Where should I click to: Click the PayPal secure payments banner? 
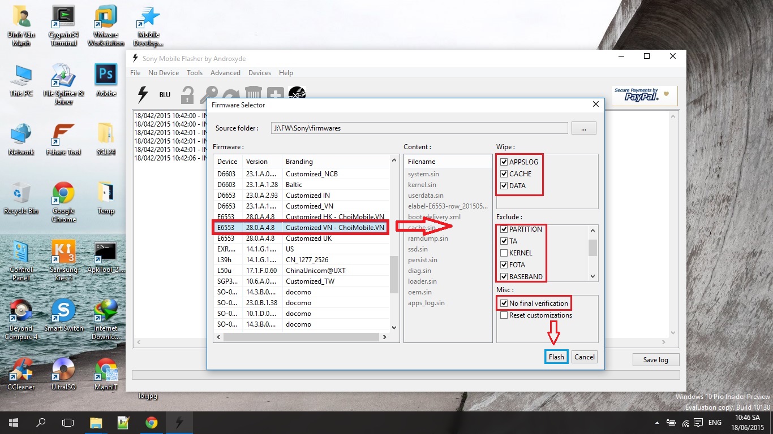pyautogui.click(x=645, y=95)
